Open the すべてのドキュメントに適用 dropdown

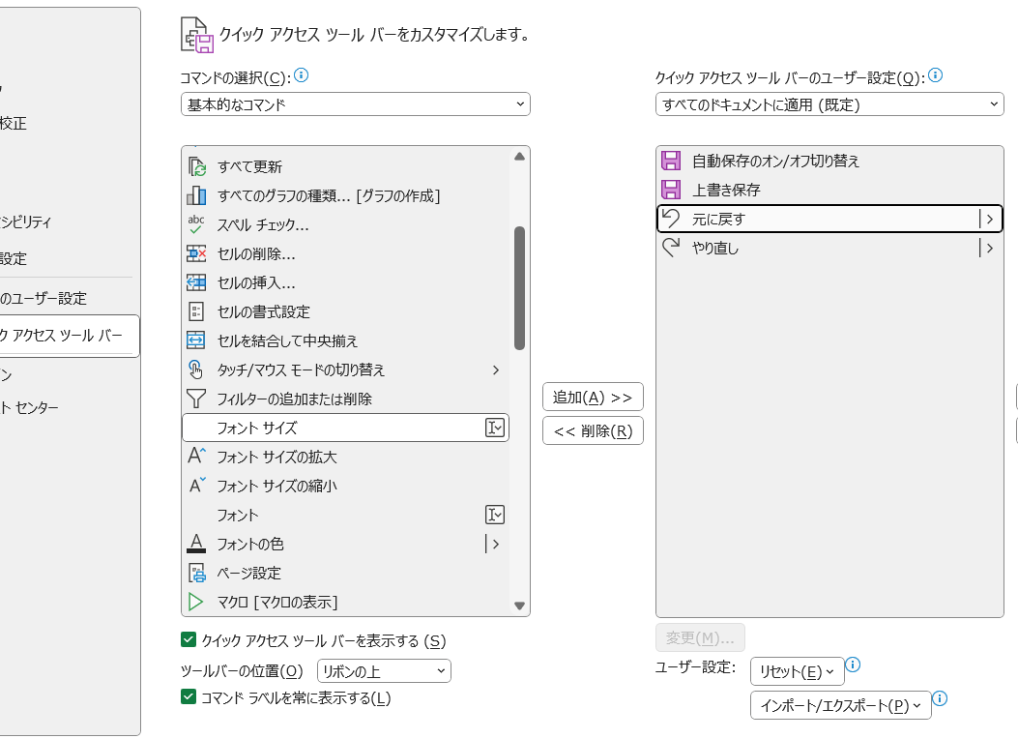[829, 103]
